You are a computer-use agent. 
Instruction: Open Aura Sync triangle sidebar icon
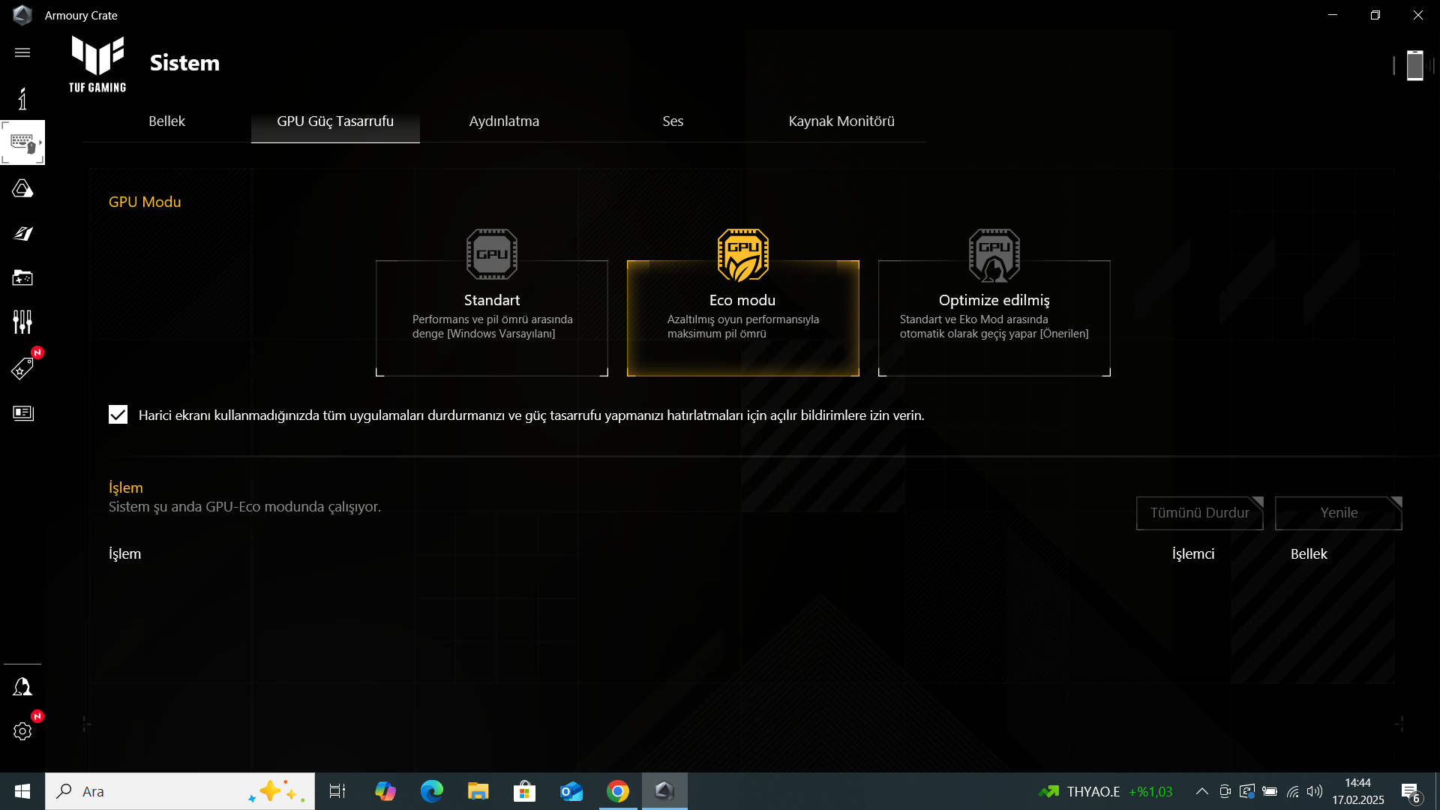tap(22, 188)
